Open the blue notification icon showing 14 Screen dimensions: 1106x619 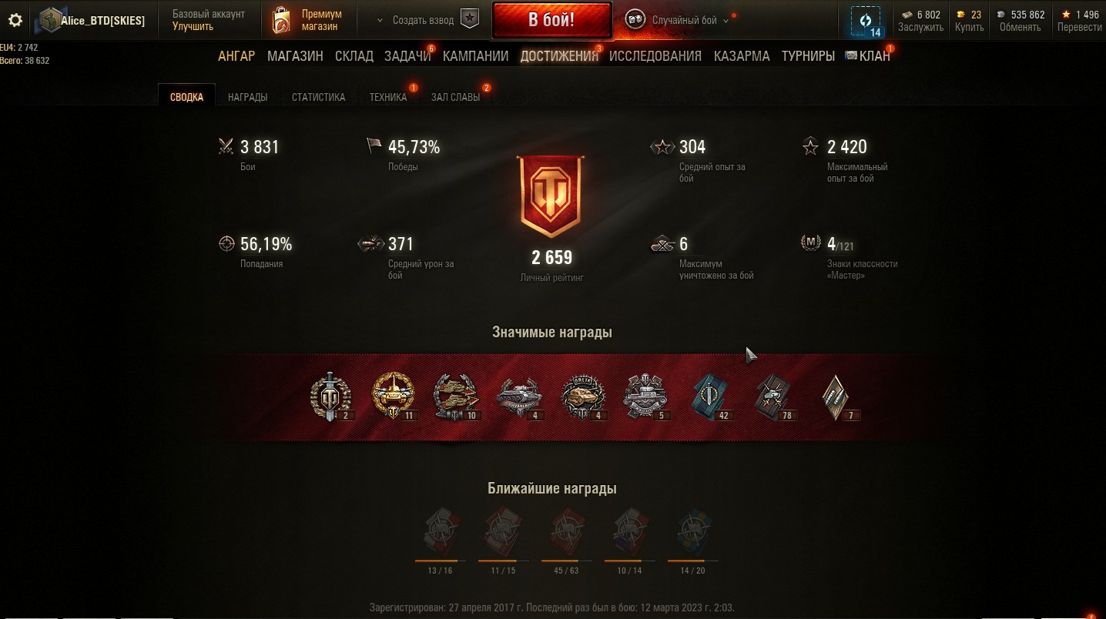[x=866, y=21]
